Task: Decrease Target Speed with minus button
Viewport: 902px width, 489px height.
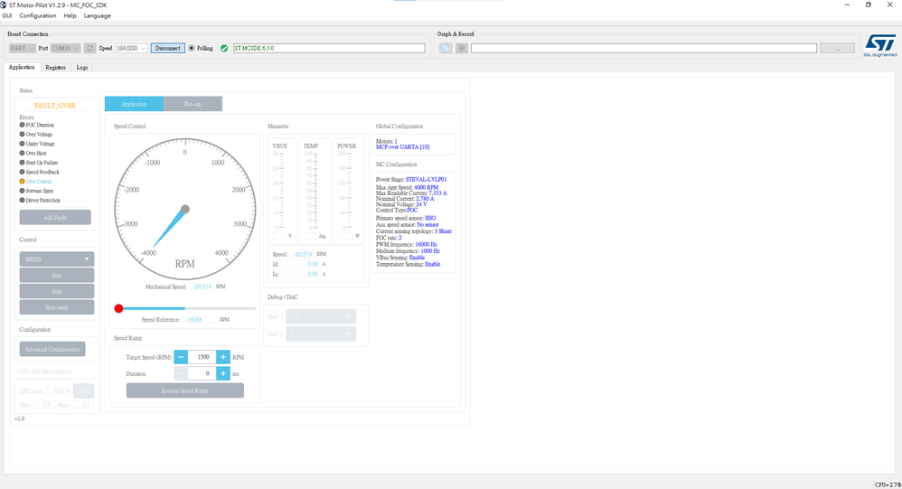Action: click(181, 357)
